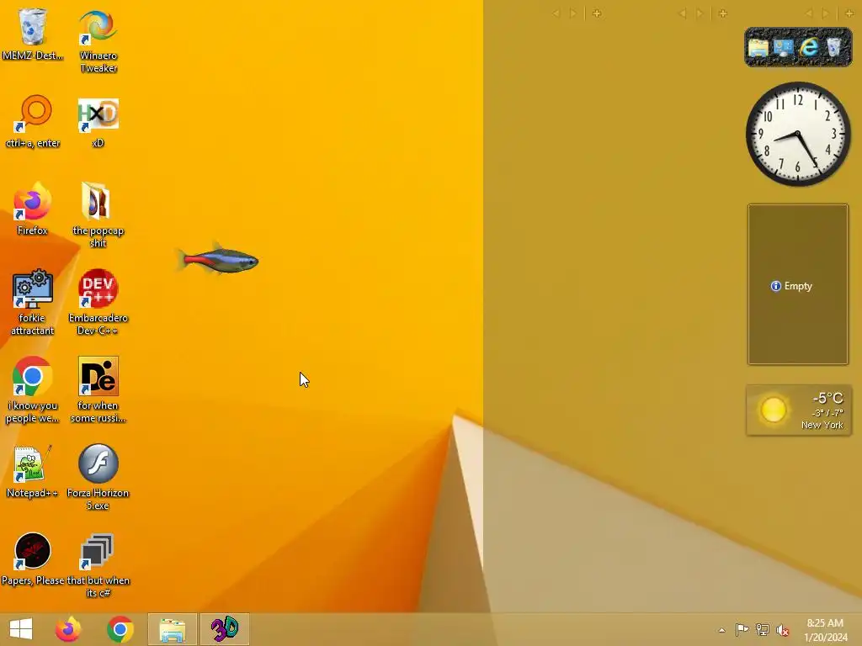
Task: Open File Explorer from the sidebar launcher gadget
Action: [x=758, y=48]
